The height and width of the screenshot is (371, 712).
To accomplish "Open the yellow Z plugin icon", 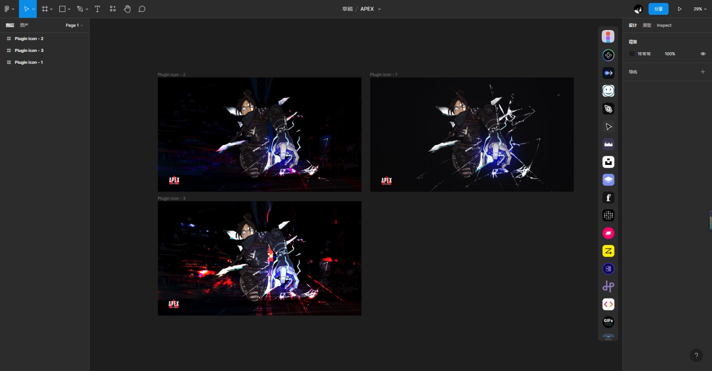I will [608, 251].
